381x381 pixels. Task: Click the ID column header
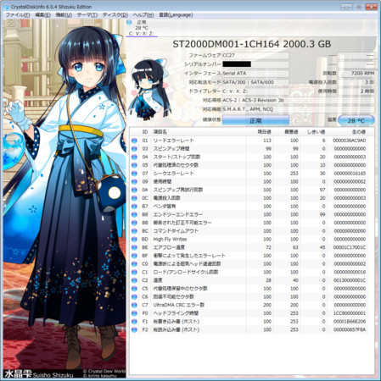pos(145,132)
